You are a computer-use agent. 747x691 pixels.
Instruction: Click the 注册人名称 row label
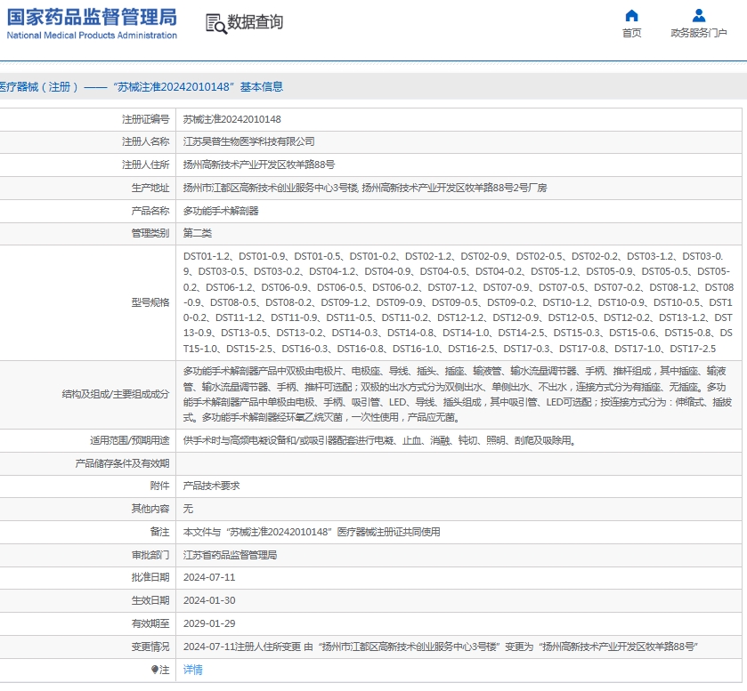(146, 141)
